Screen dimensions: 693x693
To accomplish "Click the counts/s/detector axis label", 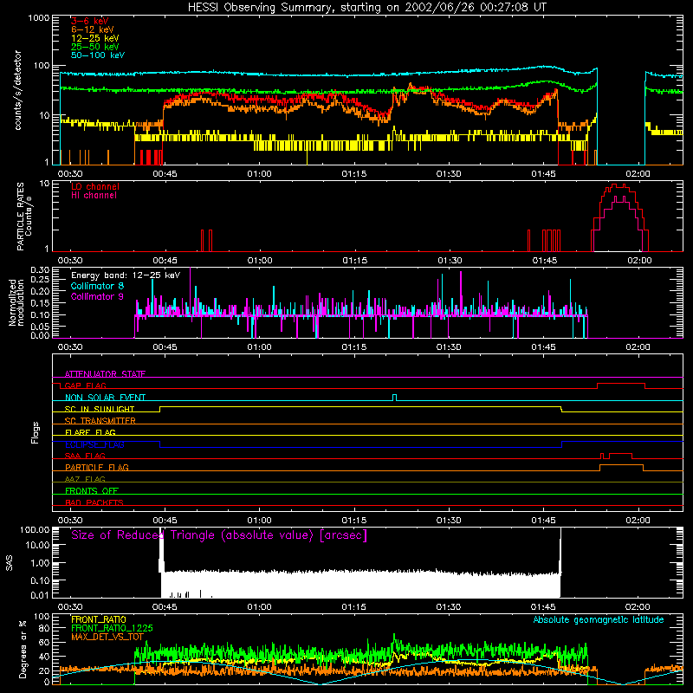I will (17, 90).
